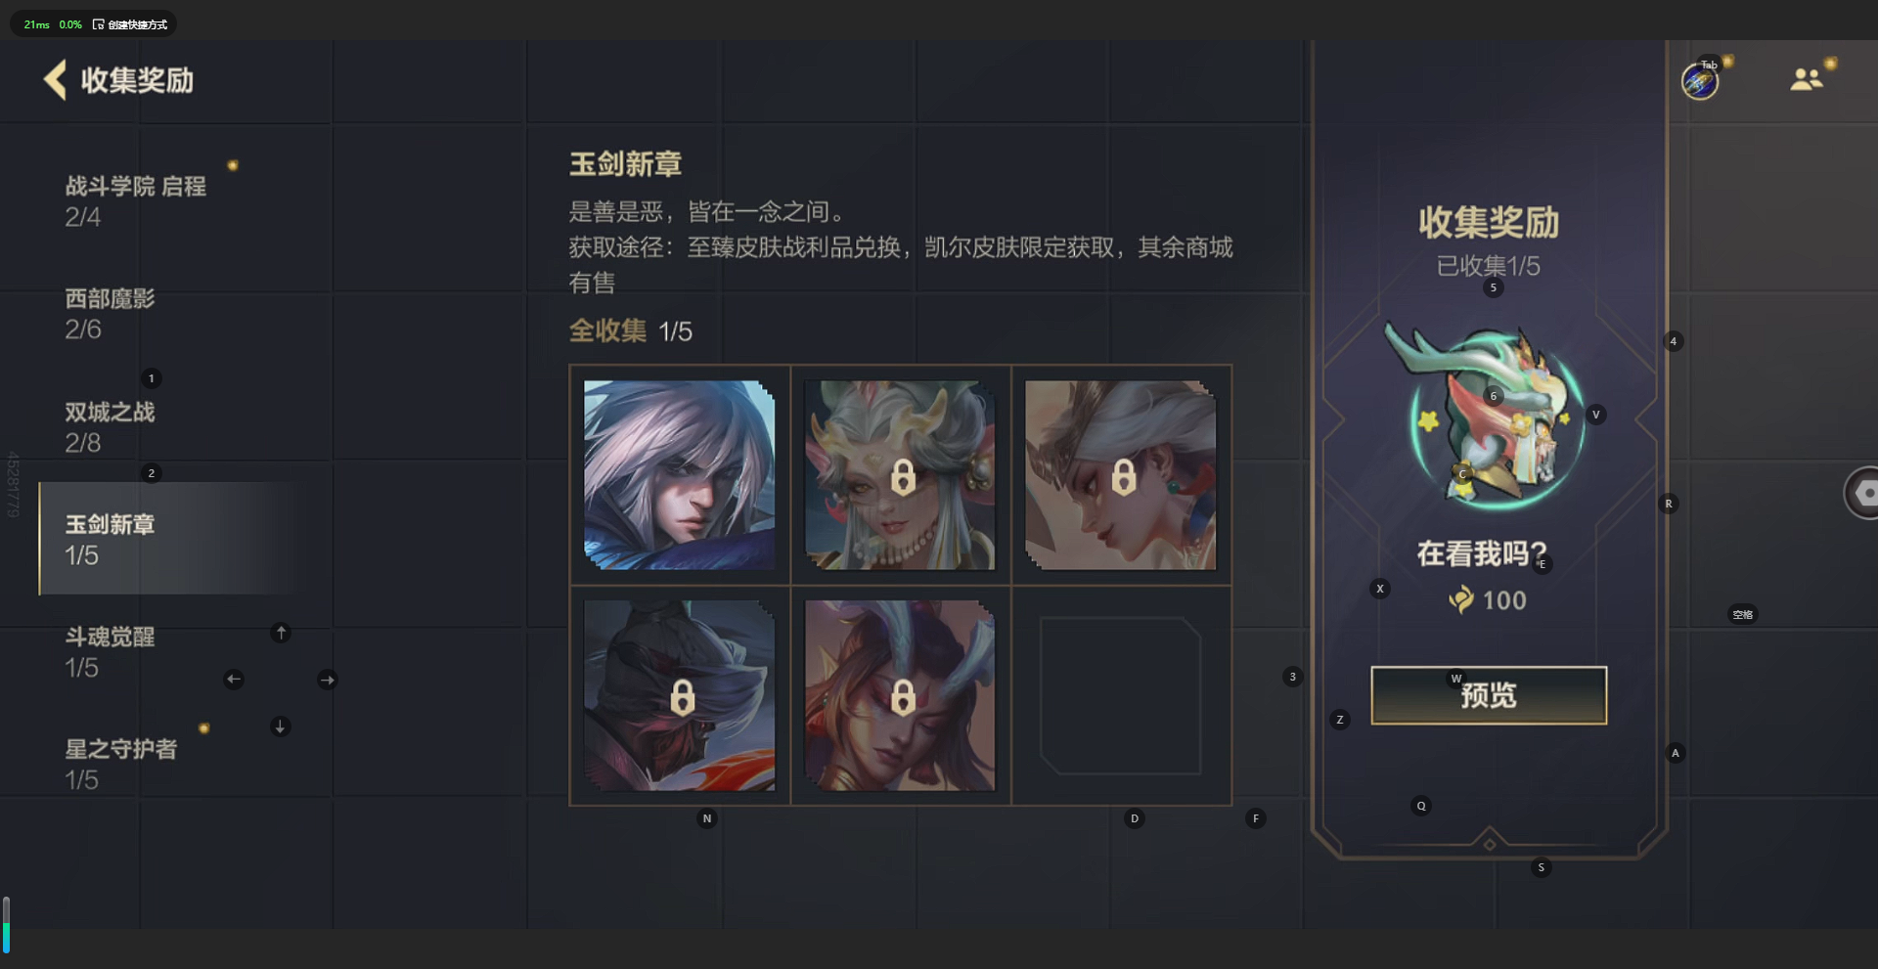This screenshot has width=1878, height=969.
Task: Click the up arrow directional key
Action: (x=281, y=633)
